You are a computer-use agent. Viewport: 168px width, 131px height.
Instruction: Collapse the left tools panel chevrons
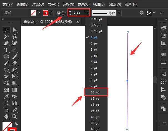[3, 19]
